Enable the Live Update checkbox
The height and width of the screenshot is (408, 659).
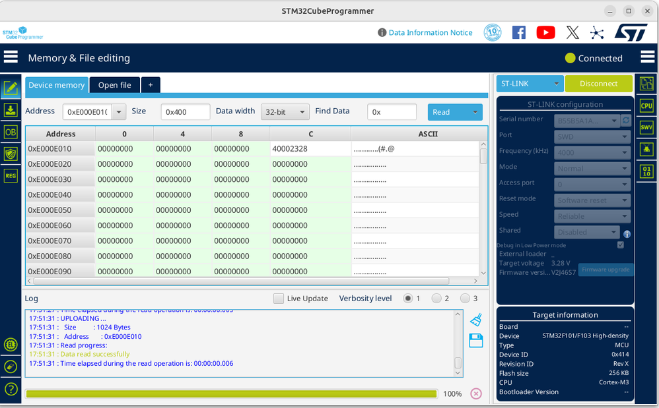(279, 299)
